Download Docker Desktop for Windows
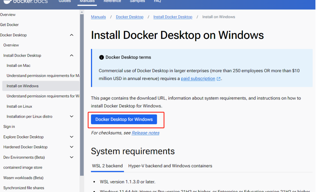Viewport: 325px width, 192px height. (124, 119)
